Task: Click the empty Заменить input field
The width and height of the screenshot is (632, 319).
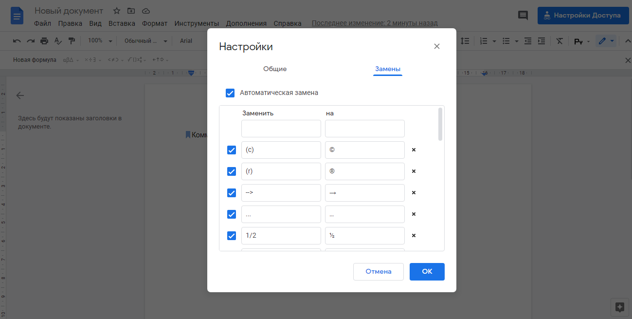Action: click(281, 129)
